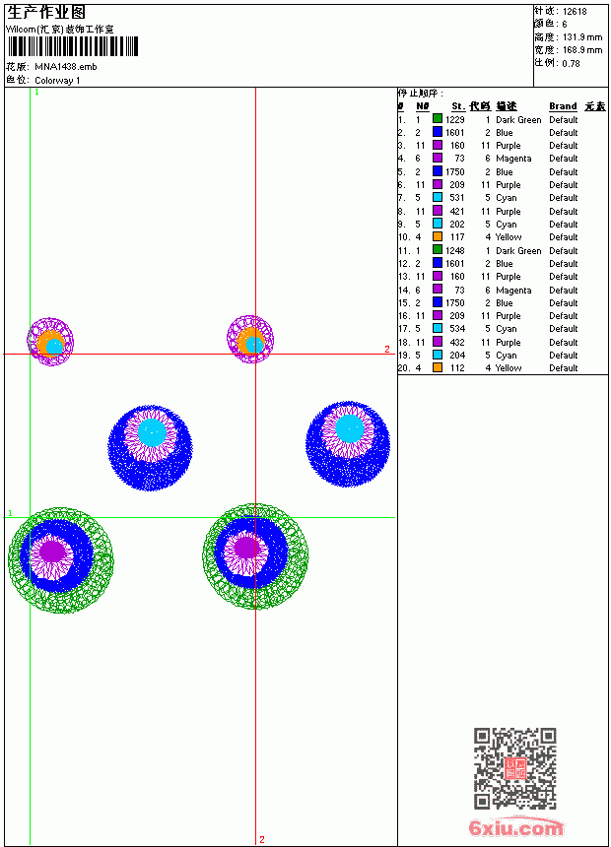
Task: Click the barcode under the Wilcom title
Action: (73, 46)
